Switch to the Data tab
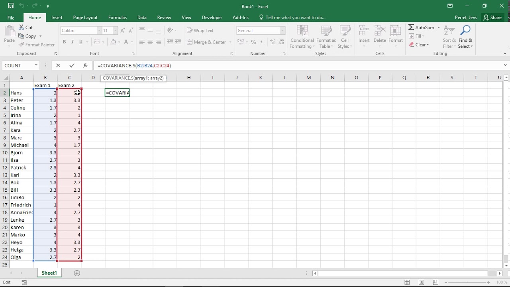This screenshot has width=510, height=287. click(142, 18)
